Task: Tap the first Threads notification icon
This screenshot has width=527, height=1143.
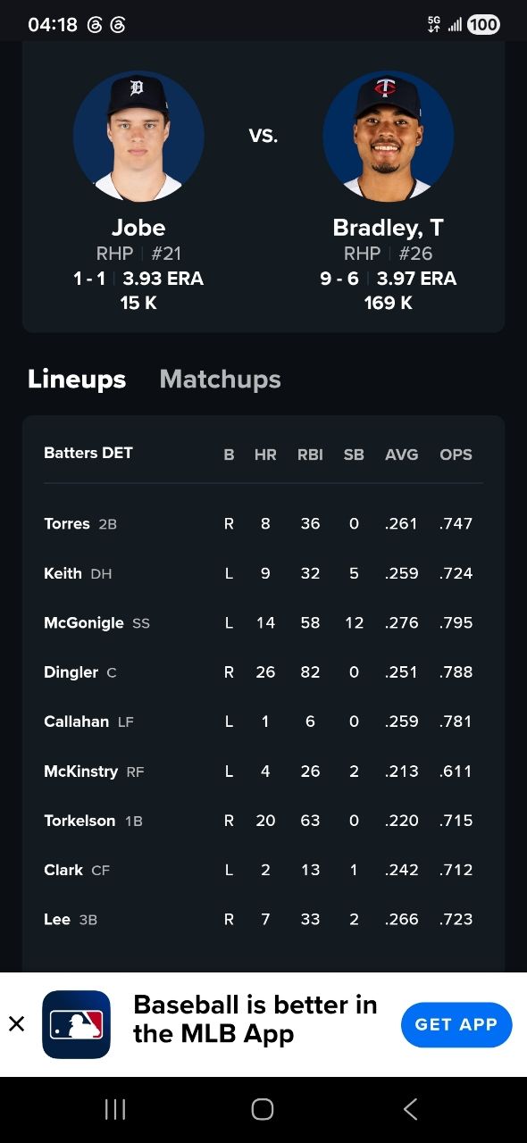Action: pos(95,25)
